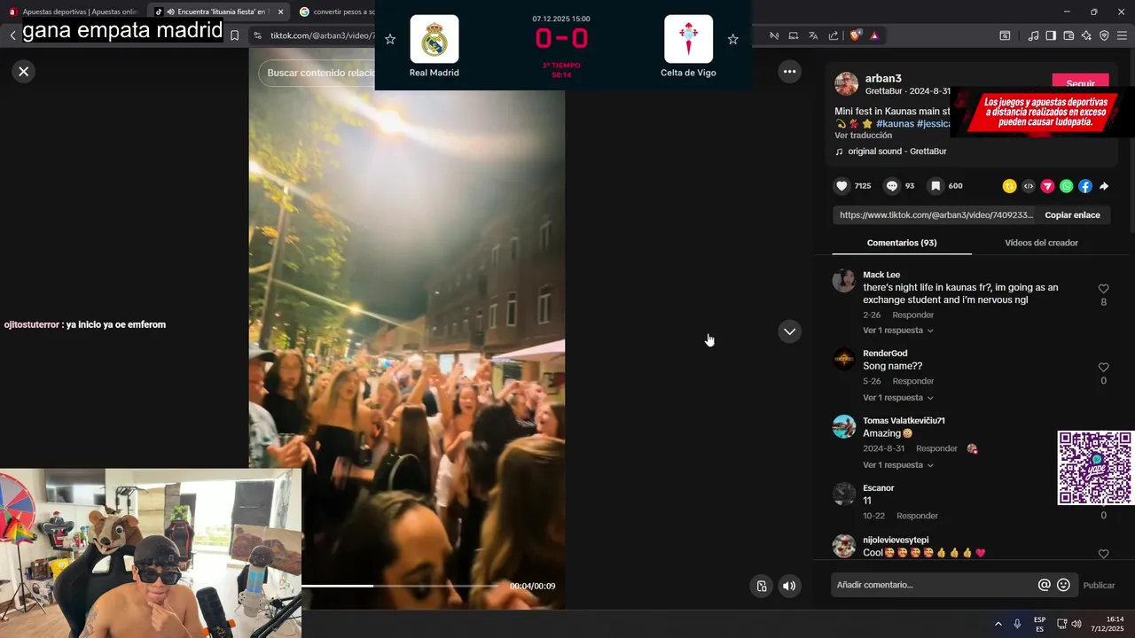1135x638 pixels.
Task: Open music note playlist icon in toolbar
Action: (x=1033, y=35)
